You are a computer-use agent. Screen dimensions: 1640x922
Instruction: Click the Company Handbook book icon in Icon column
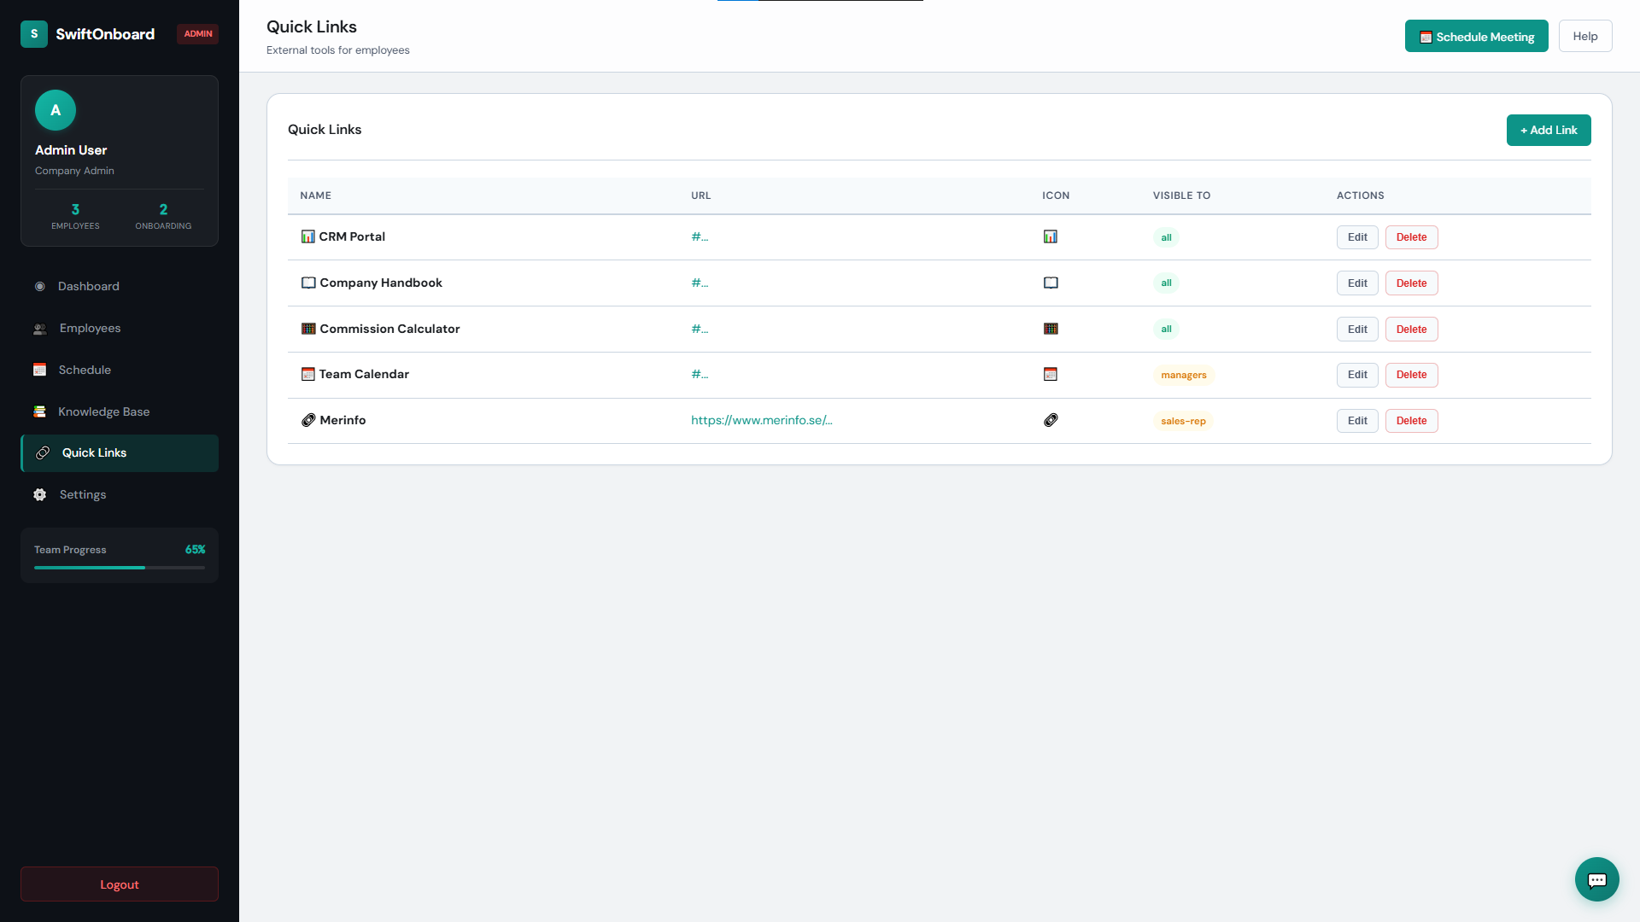tap(1050, 283)
